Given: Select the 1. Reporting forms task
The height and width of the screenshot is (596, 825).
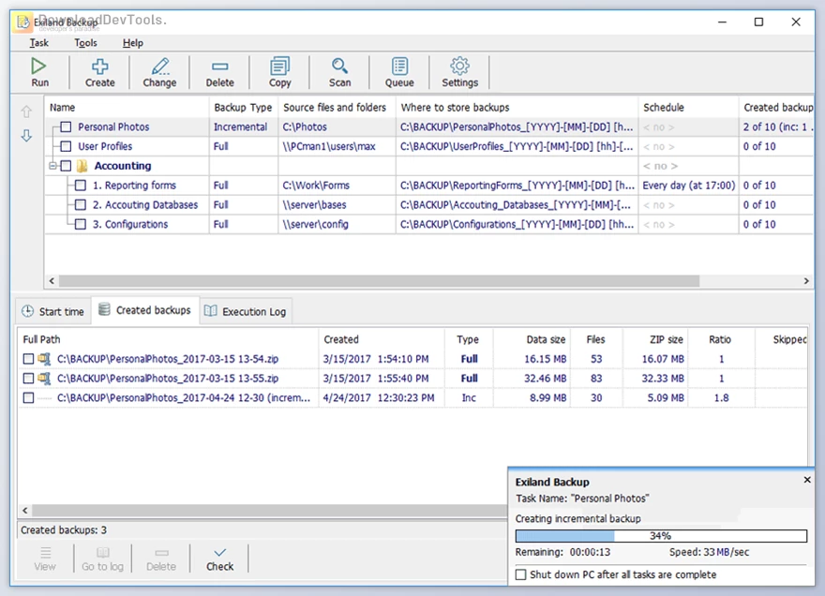Looking at the screenshot, I should click(134, 186).
